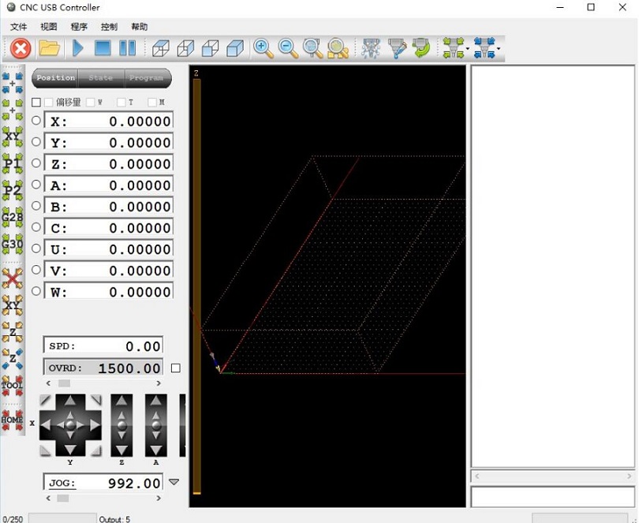Click the JOG slider thumb
The width and height of the screenshot is (639, 523).
click(x=63, y=498)
